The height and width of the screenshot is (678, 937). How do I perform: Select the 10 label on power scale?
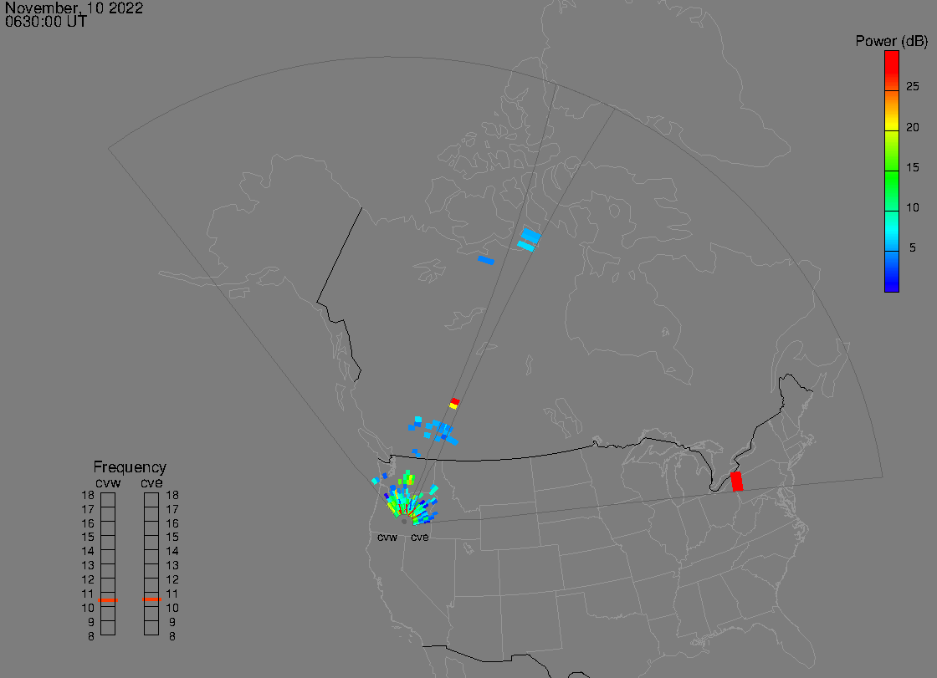[x=912, y=207]
